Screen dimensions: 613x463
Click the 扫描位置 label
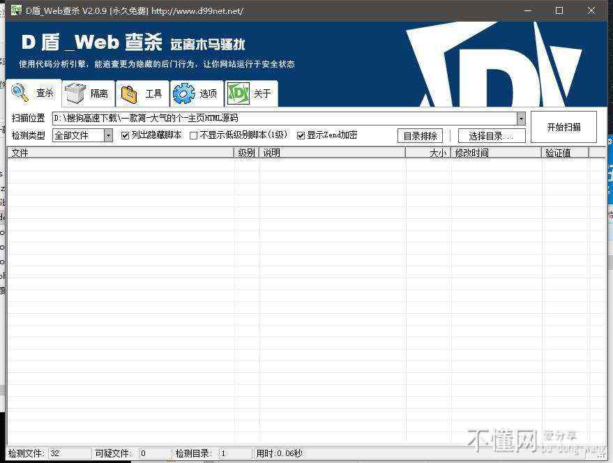[28, 118]
